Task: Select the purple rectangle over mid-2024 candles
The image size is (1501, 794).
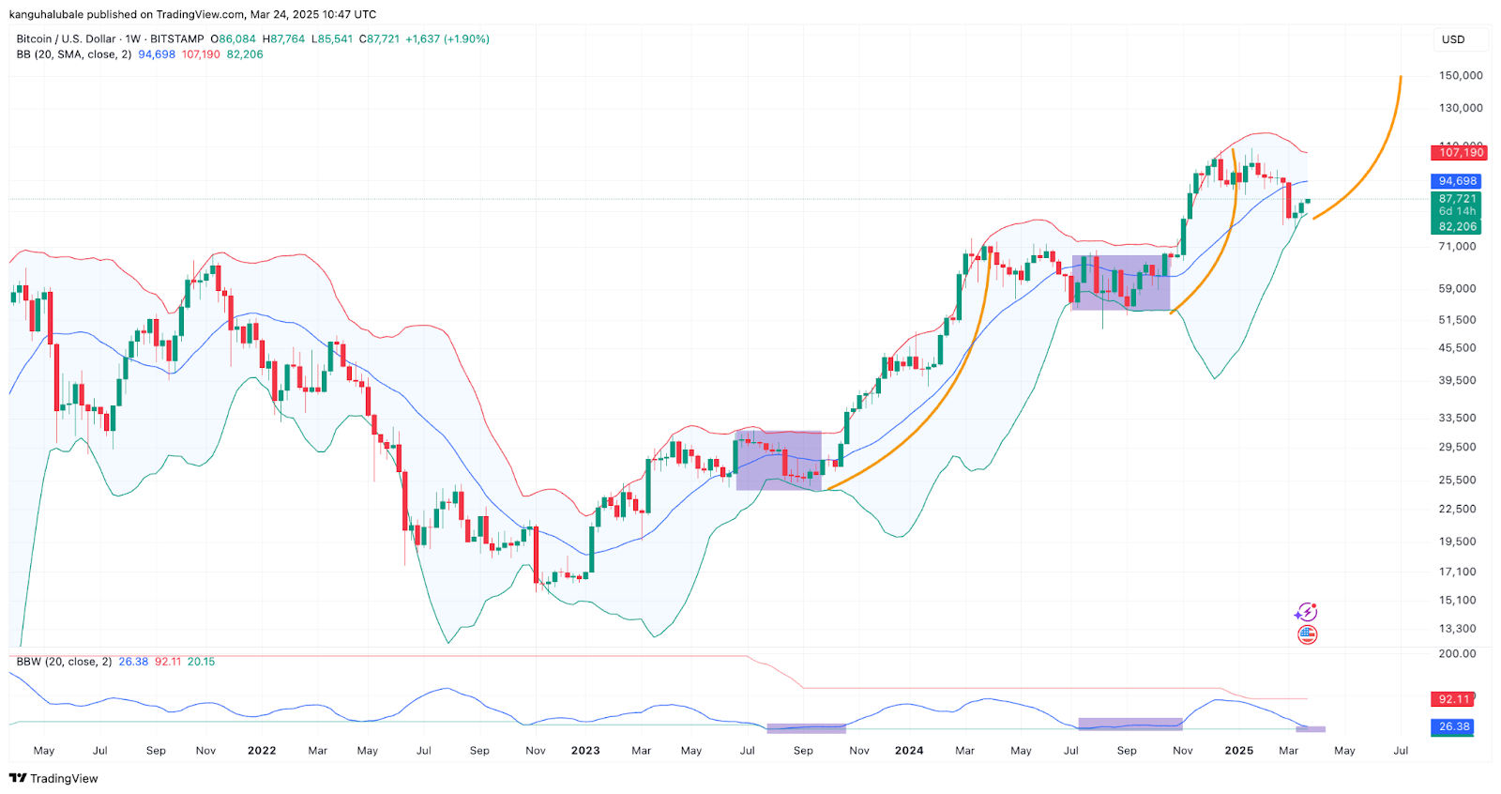Action: [1121, 282]
